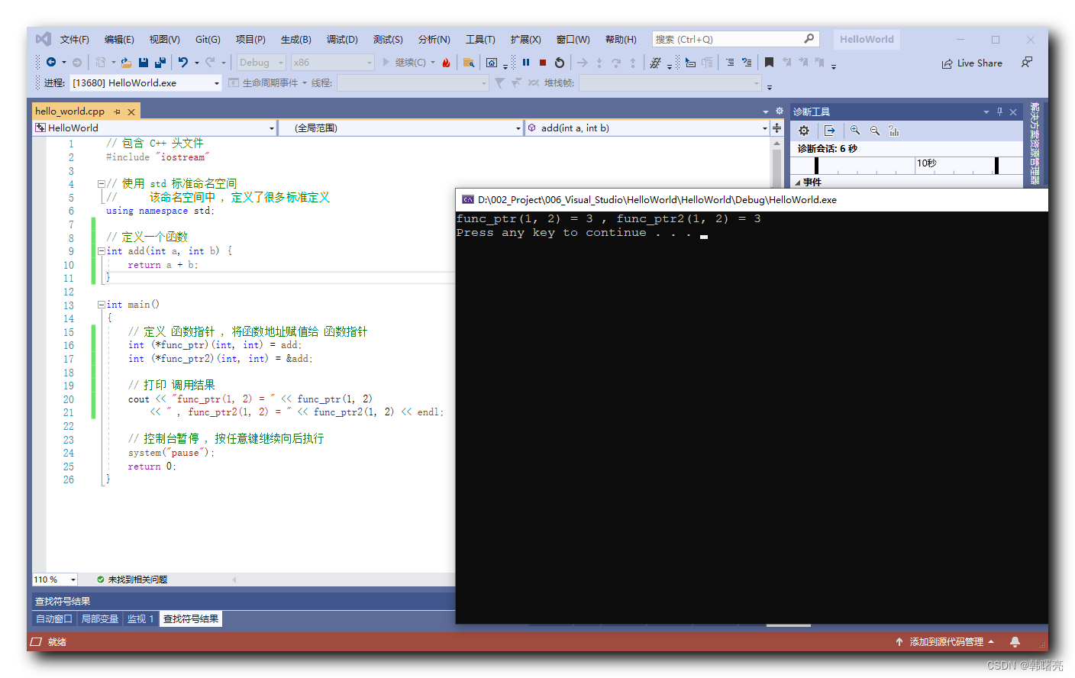The height and width of the screenshot is (678, 1075).
Task: Click 添加到源代码管理 in status bar
Action: (x=945, y=641)
